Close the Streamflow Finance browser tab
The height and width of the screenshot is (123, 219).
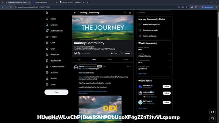(56, 2)
